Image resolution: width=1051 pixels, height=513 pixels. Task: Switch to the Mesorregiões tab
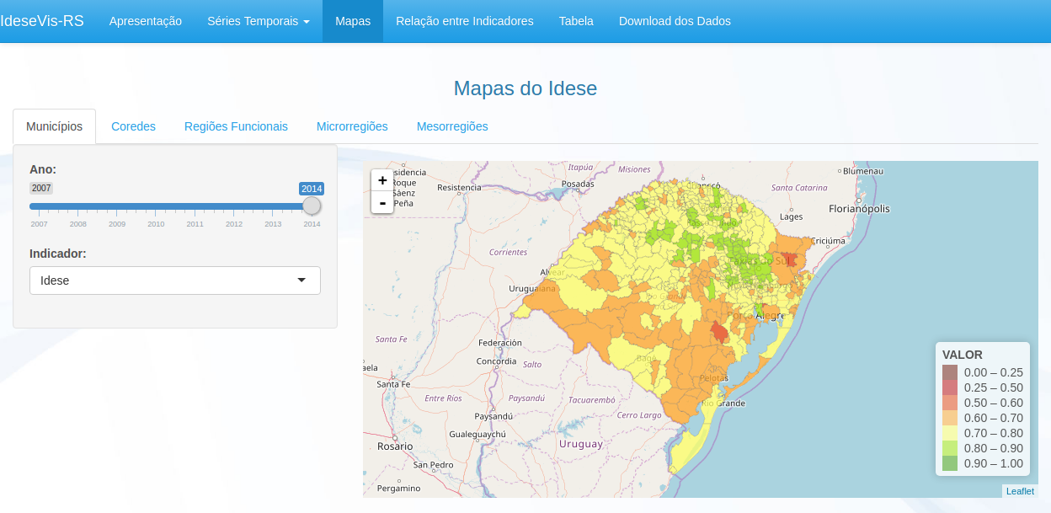pos(453,126)
